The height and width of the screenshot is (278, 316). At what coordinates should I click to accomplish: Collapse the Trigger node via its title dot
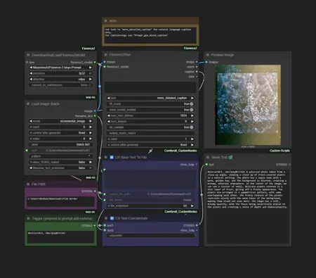click(x=28, y=218)
